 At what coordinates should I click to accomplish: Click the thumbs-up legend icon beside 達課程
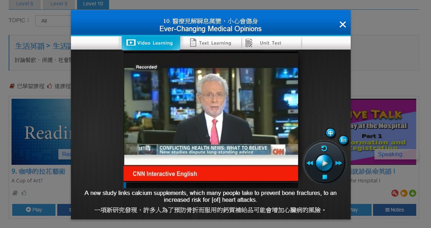coord(50,86)
